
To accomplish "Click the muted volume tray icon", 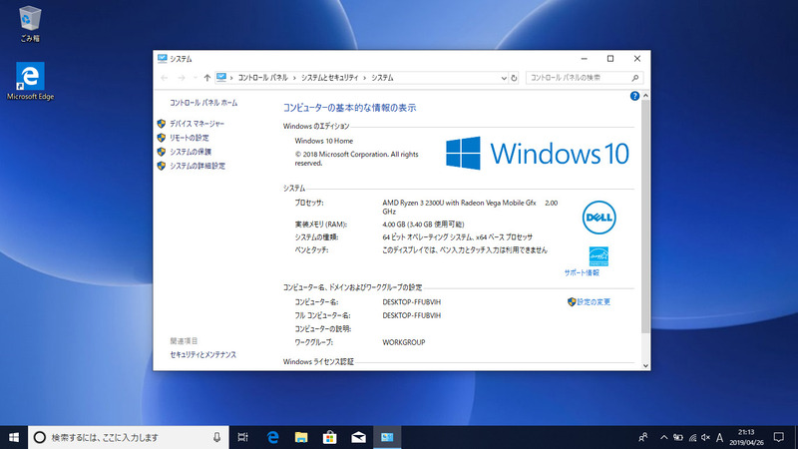I will 705,437.
